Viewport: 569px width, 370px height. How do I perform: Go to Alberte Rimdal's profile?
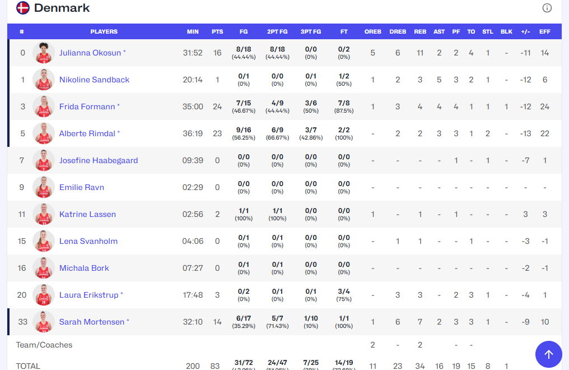pyautogui.click(x=87, y=133)
